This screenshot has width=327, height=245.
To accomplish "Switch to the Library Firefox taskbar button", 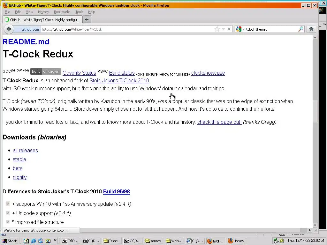I will 236,241.
